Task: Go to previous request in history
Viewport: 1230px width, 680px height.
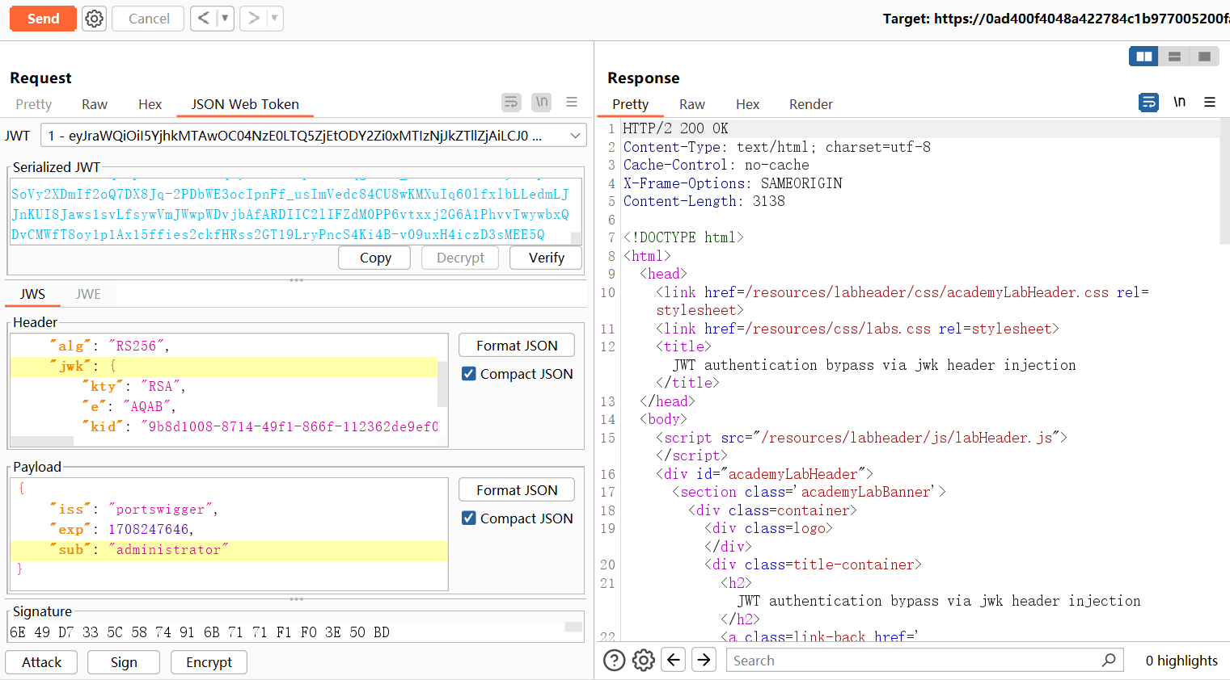Action: coord(204,19)
